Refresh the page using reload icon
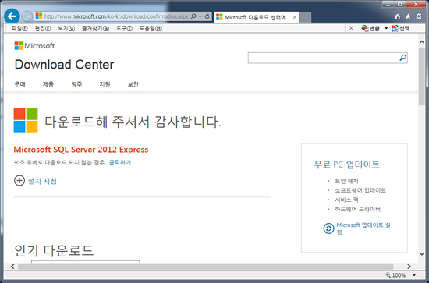This screenshot has height=283, width=429. pos(207,16)
